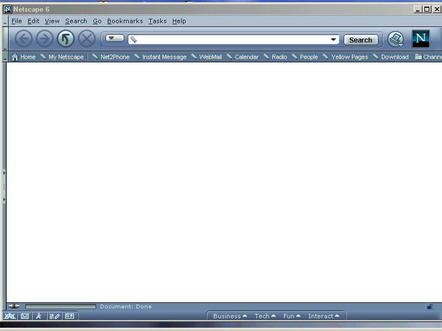This screenshot has width=442, height=331.
Task: Click the Netscape N throbber logo
Action: [420, 39]
